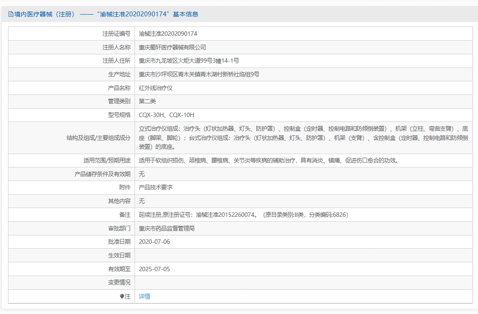Click the 注册人住所 label
This screenshot has width=478, height=314.
click(116, 61)
